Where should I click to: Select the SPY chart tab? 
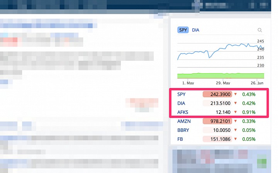click(x=183, y=30)
